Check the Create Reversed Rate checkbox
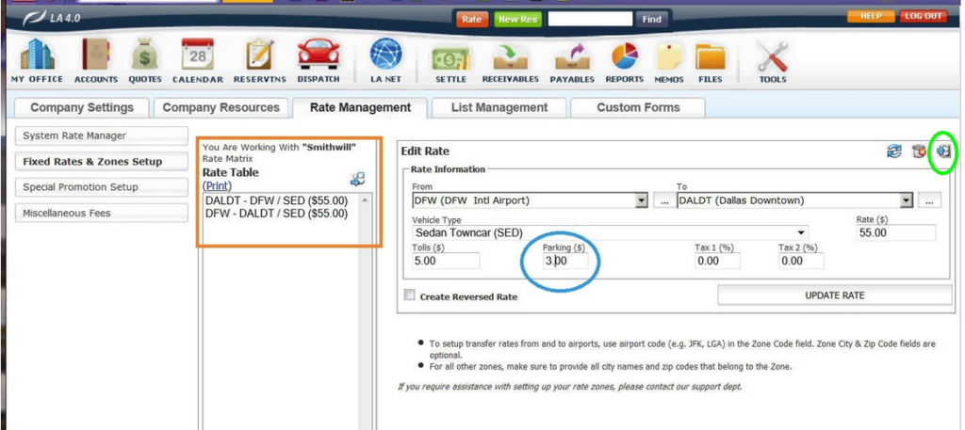The height and width of the screenshot is (430, 965). click(x=409, y=295)
